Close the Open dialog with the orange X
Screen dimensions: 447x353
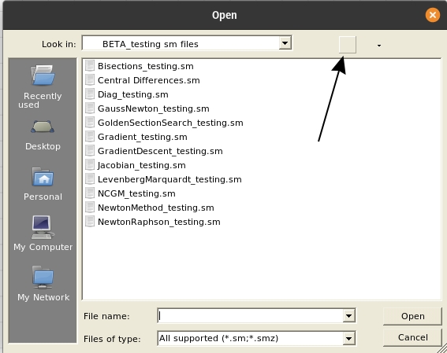(433, 15)
